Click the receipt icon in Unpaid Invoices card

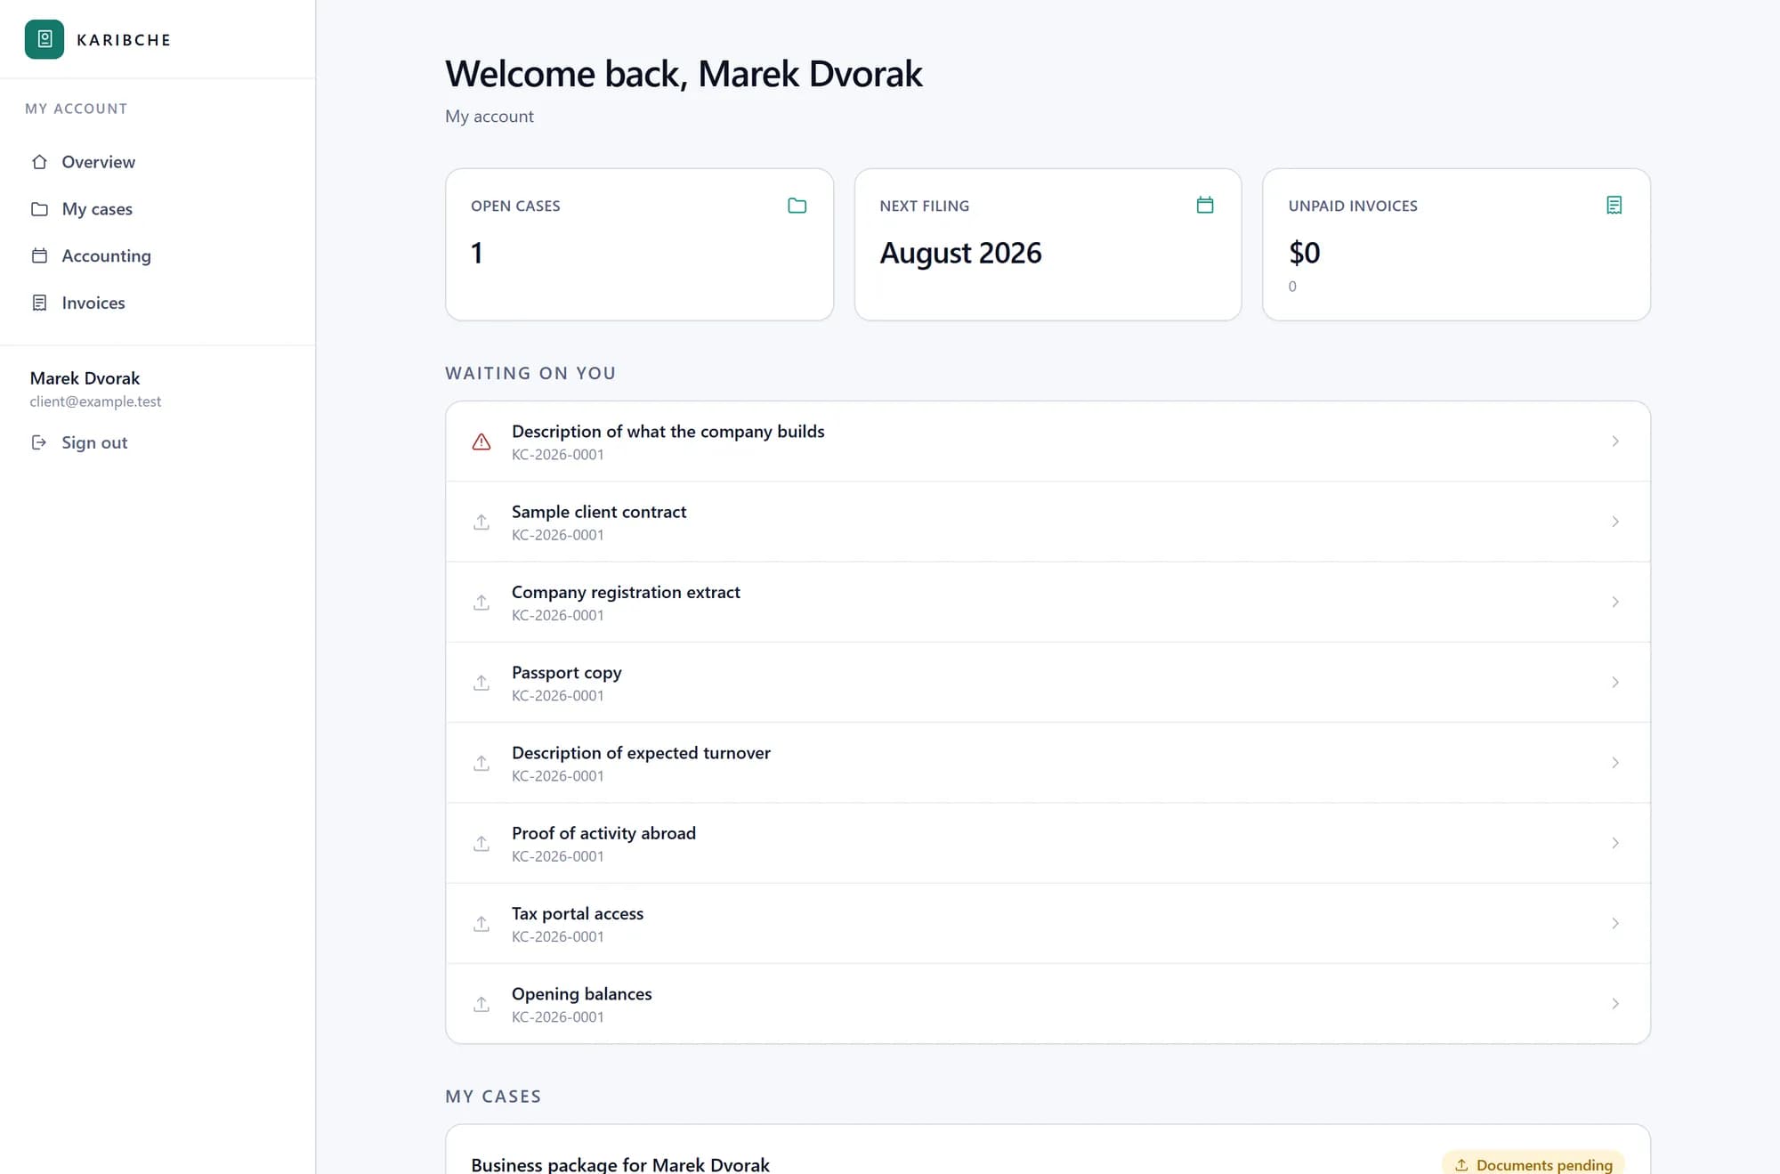pyautogui.click(x=1614, y=206)
